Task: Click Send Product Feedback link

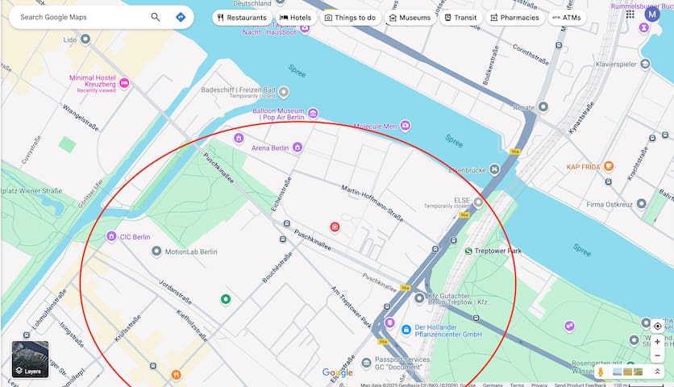Action: (580, 385)
